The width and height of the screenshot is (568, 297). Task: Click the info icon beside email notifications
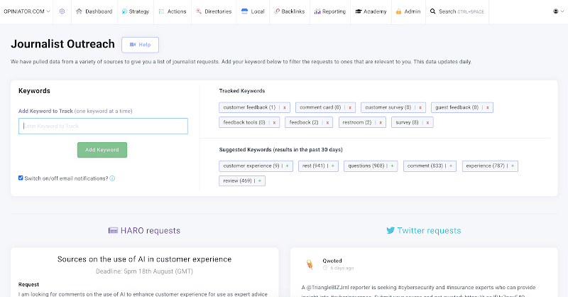pos(112,178)
